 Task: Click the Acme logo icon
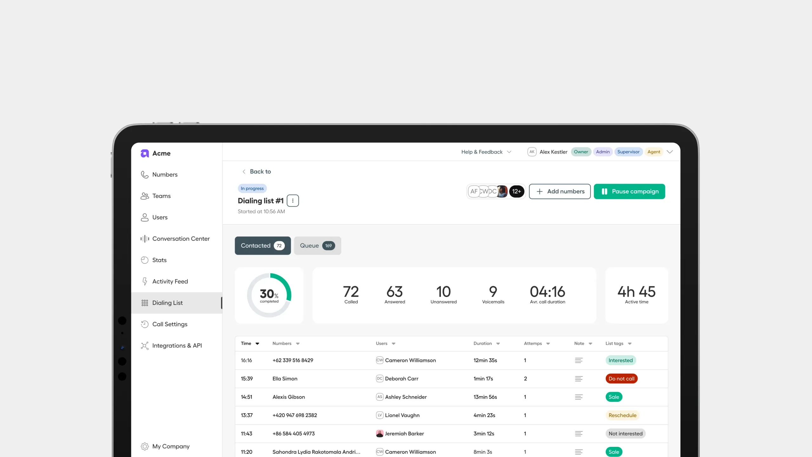click(x=145, y=153)
